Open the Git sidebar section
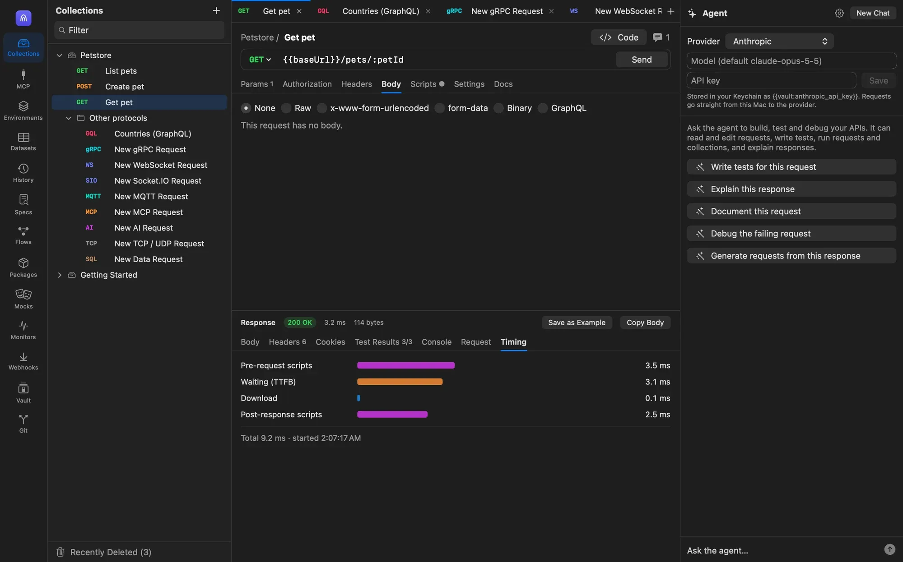This screenshot has width=903, height=562. coord(23,424)
